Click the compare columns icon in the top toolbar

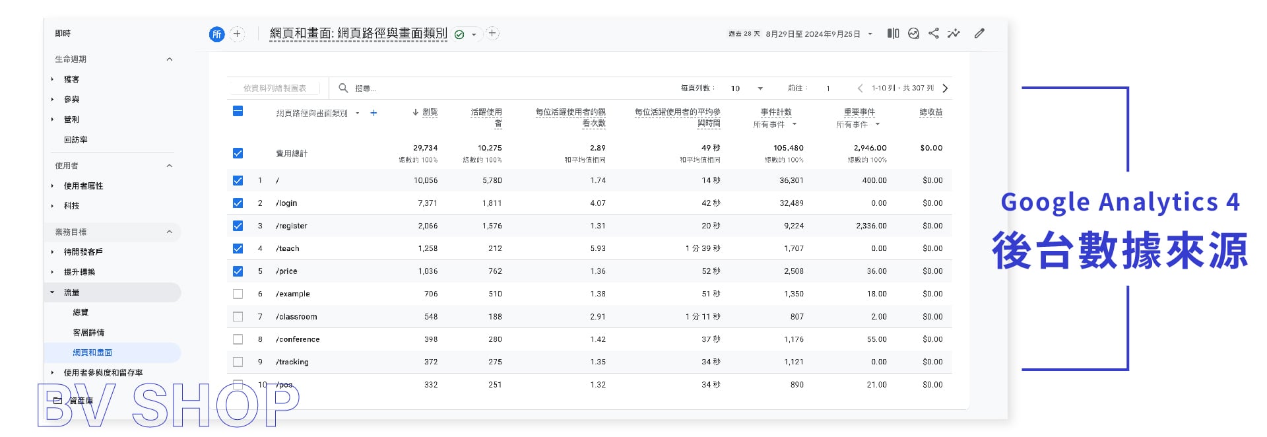point(893,34)
